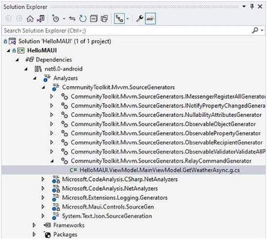Toggle the Track Active Item view button
This screenshot has width=267, height=239.
119,19
